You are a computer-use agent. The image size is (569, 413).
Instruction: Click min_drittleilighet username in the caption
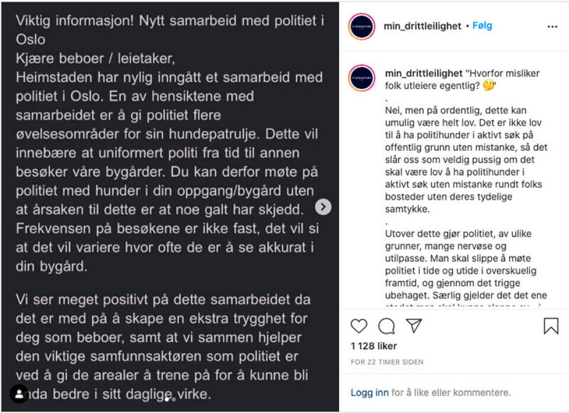pyautogui.click(x=423, y=73)
